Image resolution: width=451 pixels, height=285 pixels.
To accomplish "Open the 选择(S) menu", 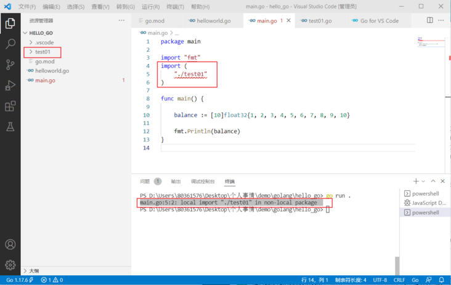I will coord(76,7).
